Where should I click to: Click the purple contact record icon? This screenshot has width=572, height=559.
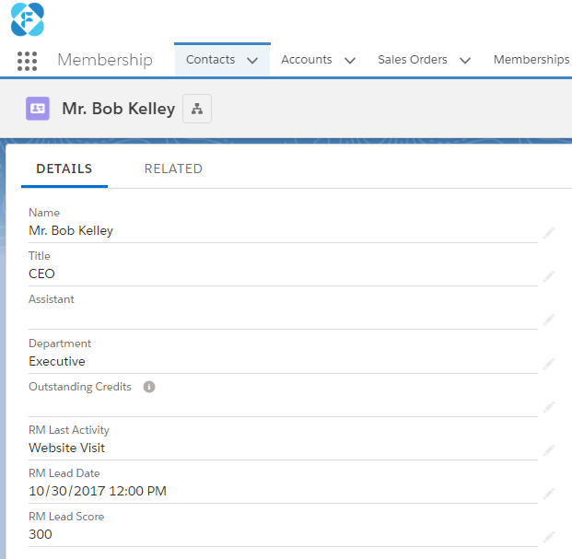click(38, 109)
